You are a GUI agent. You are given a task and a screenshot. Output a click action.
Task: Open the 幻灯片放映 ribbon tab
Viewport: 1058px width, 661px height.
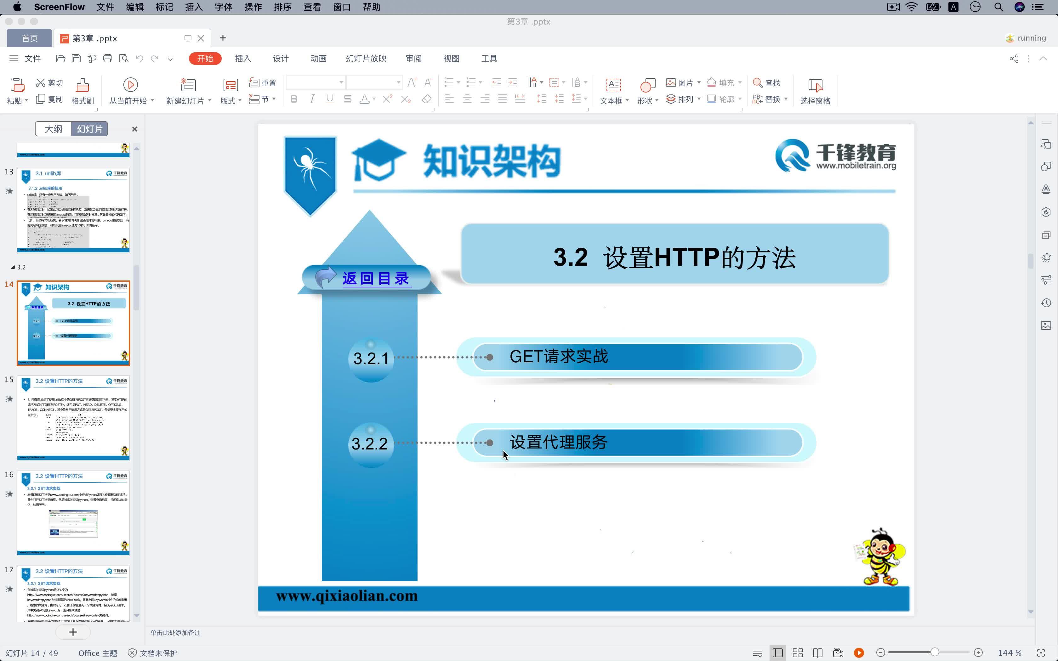click(x=366, y=59)
